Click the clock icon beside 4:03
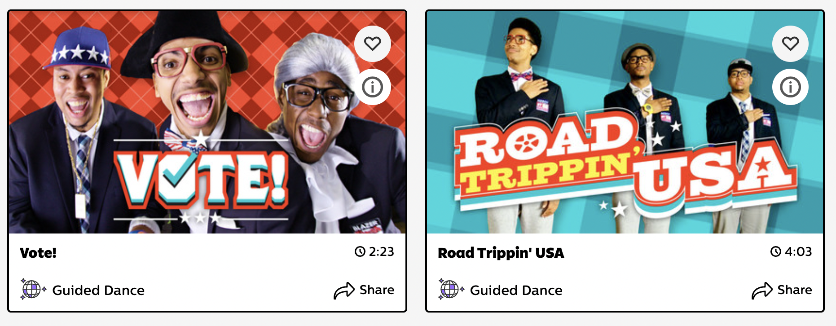The width and height of the screenshot is (836, 326). [x=776, y=251]
